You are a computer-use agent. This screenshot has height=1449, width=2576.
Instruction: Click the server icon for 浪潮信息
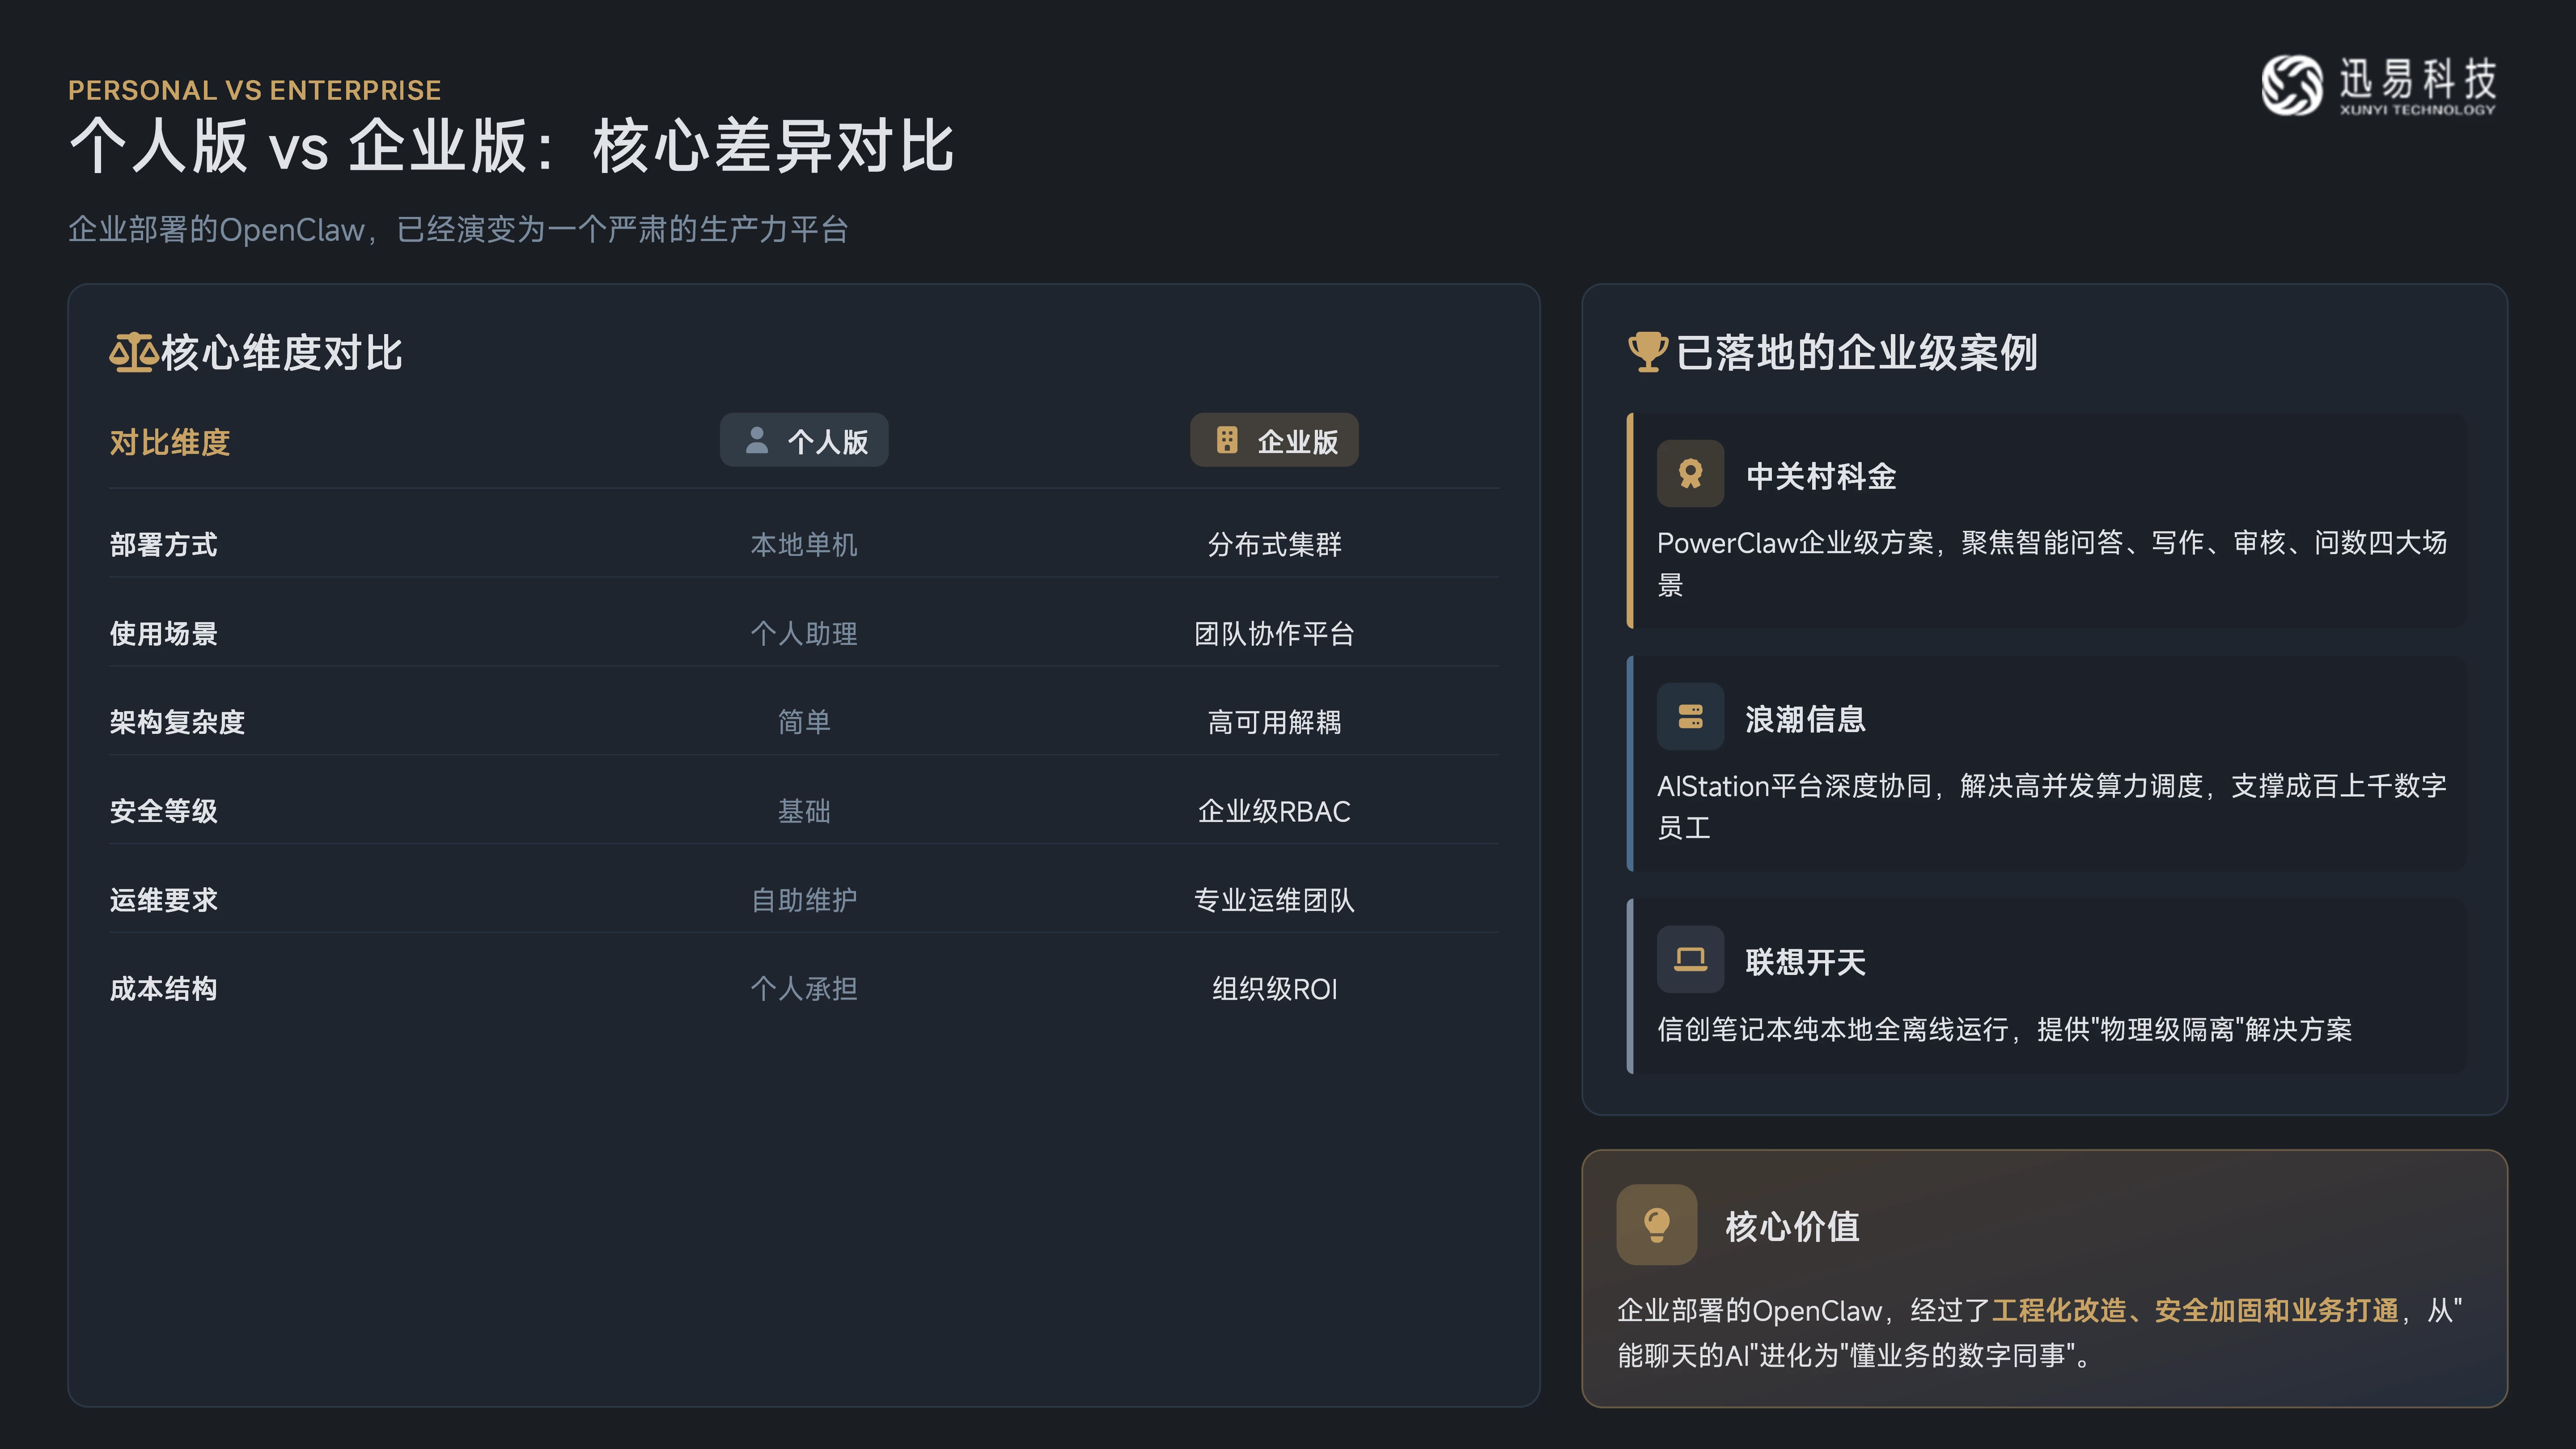(1690, 717)
